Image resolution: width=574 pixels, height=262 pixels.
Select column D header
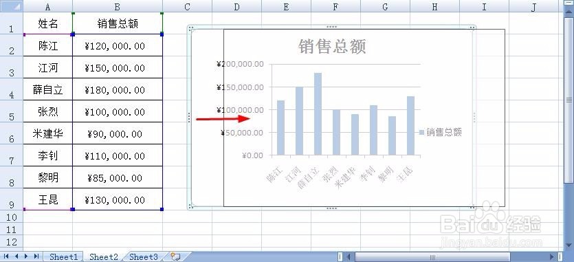tap(237, 6)
